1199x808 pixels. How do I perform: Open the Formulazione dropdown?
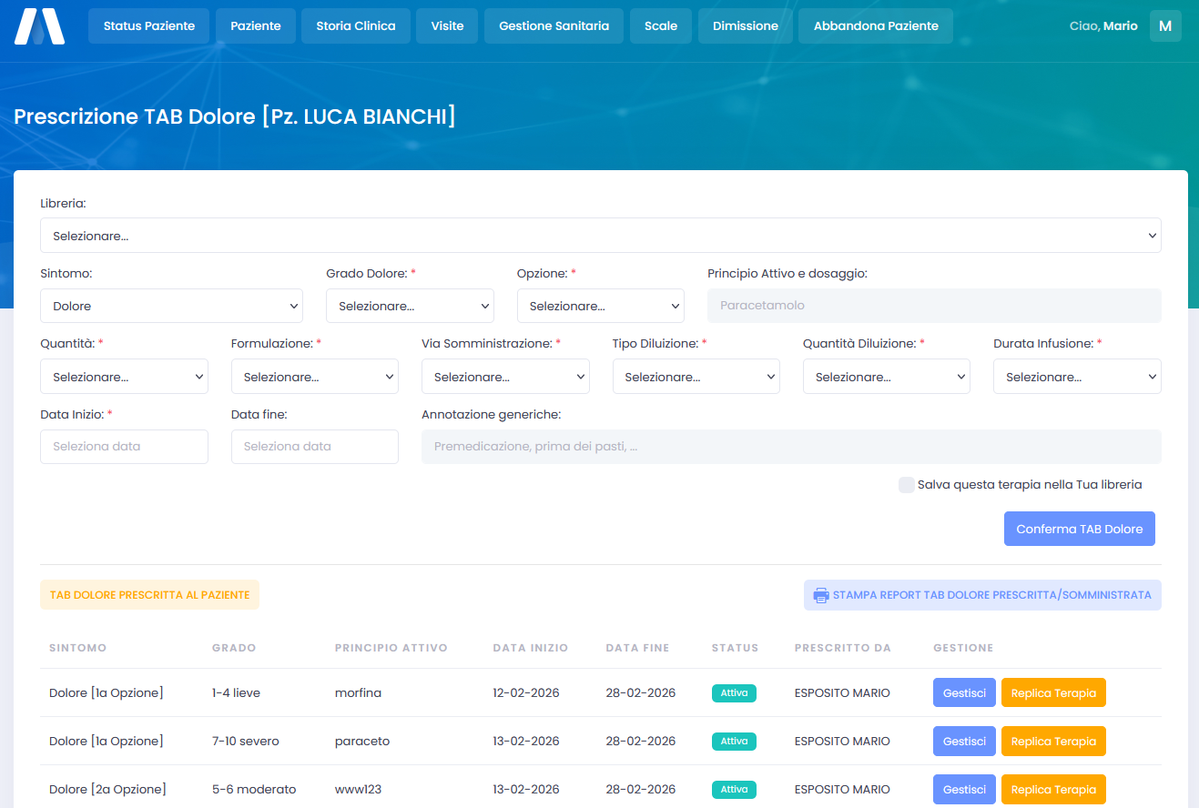pos(315,377)
